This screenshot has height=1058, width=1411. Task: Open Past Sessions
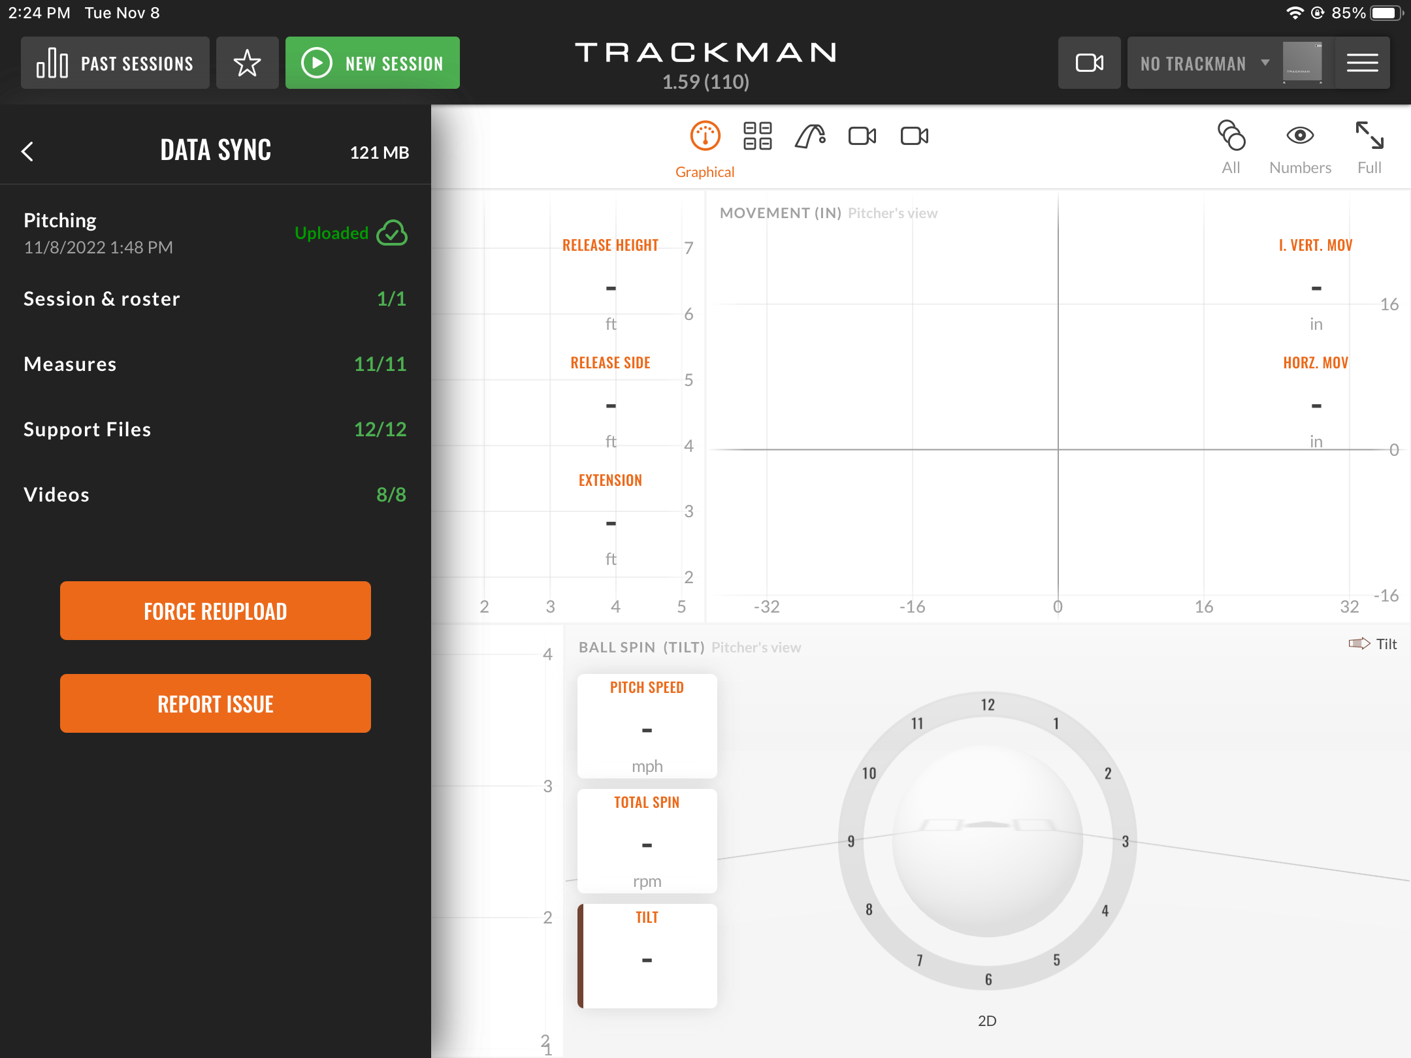[115, 63]
